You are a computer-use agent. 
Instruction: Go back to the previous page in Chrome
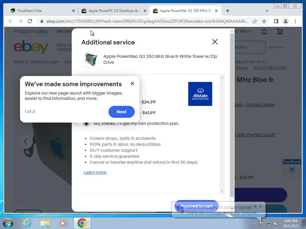pos(11,21)
